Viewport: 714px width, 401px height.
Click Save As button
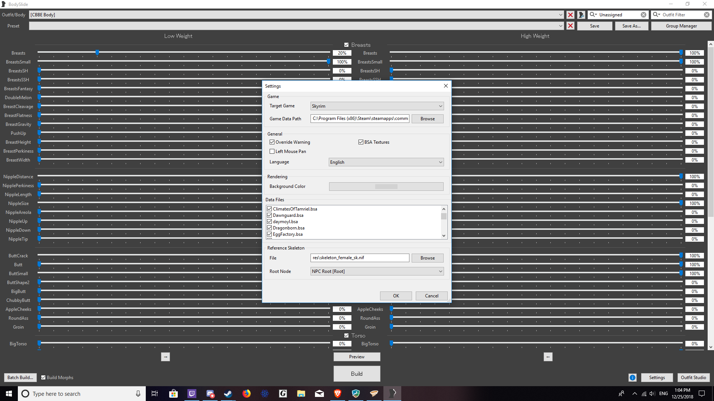[631, 26]
